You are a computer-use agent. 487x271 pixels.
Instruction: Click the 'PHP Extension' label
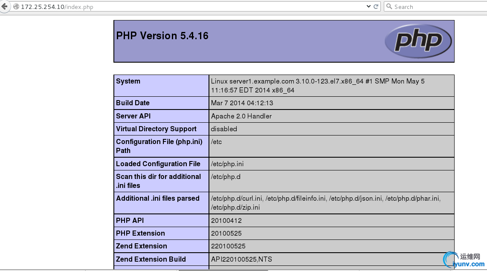(140, 234)
